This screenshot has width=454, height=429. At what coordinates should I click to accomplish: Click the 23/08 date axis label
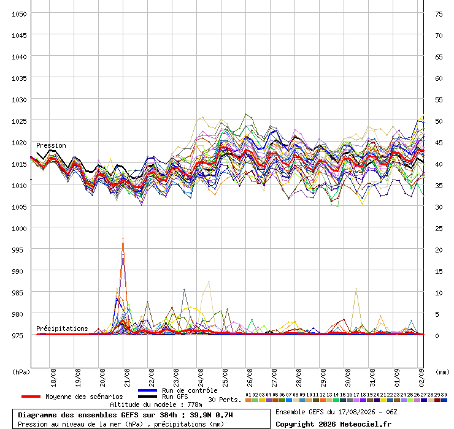[176, 378]
